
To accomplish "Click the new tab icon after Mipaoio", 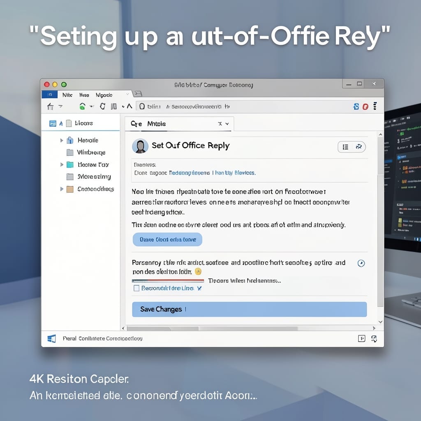I will (138, 93).
